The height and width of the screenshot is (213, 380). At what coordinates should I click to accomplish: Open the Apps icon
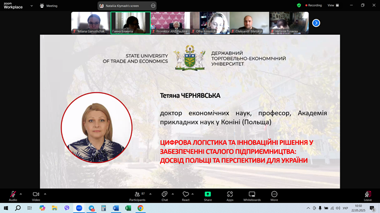(230, 196)
